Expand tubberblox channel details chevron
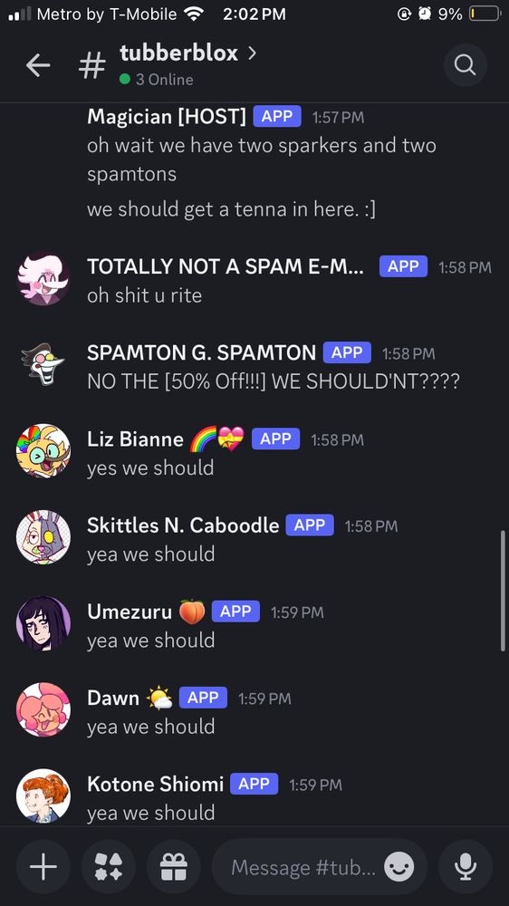The height and width of the screenshot is (906, 509). pyautogui.click(x=252, y=53)
